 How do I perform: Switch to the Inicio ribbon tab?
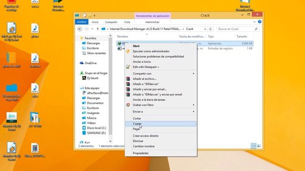click(95, 22)
